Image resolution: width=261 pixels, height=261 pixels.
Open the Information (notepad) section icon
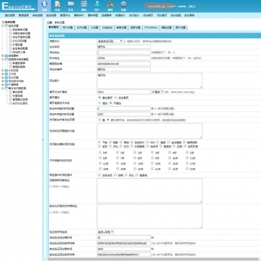57,6
